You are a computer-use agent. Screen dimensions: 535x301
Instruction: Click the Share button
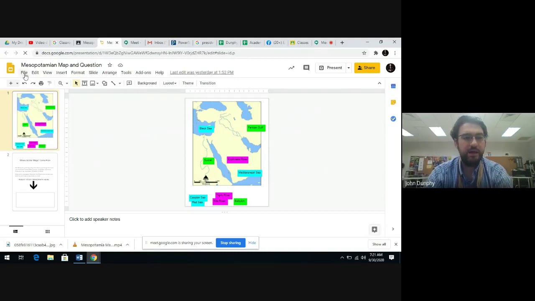point(367,68)
